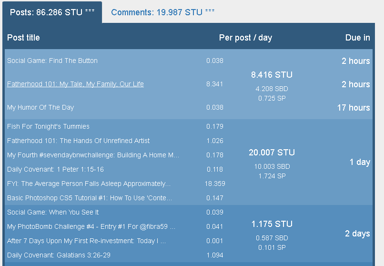Click the 8.341 payout value
The image size is (384, 266).
click(x=215, y=84)
